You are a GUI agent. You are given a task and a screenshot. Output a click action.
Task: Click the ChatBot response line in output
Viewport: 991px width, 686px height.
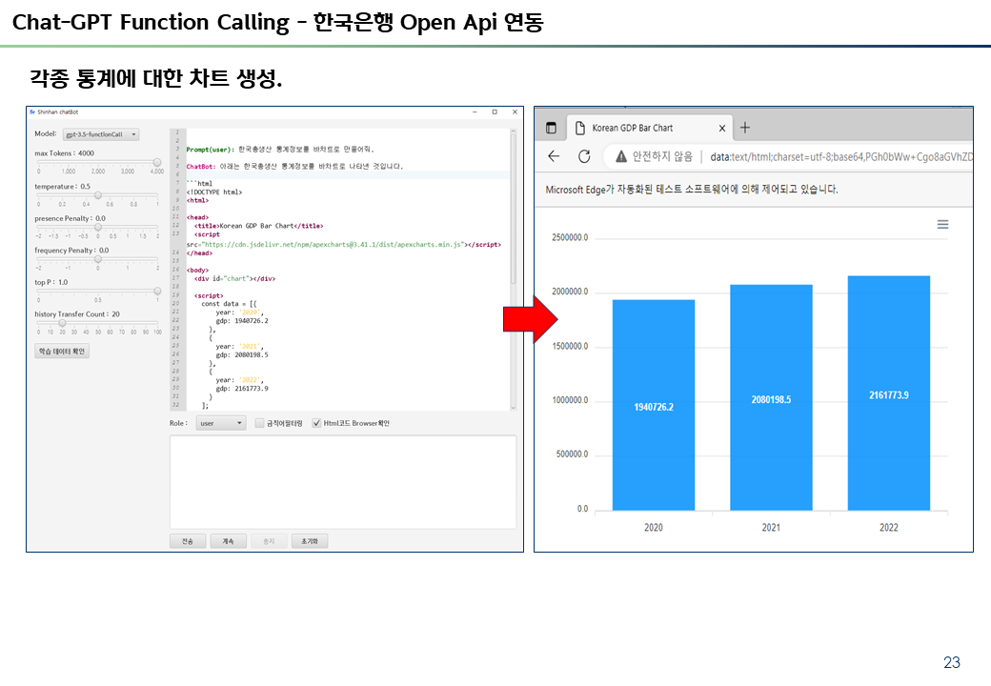coord(293,167)
